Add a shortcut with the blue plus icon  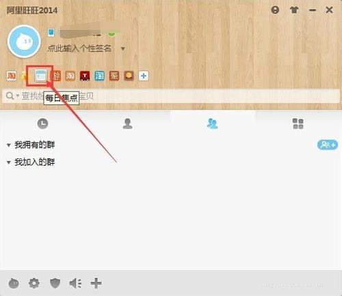point(144,76)
